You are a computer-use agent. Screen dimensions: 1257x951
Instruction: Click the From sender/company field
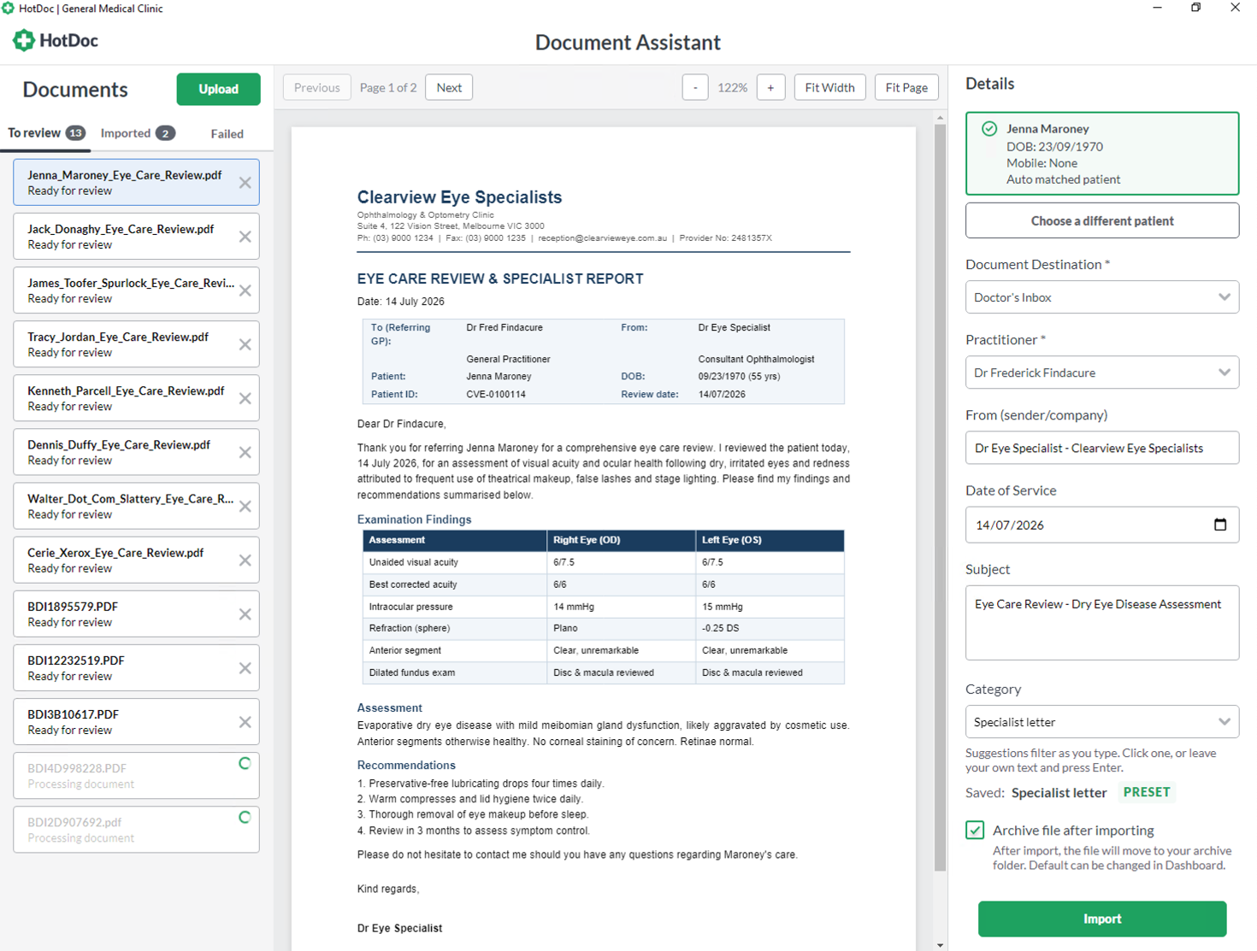(1102, 448)
